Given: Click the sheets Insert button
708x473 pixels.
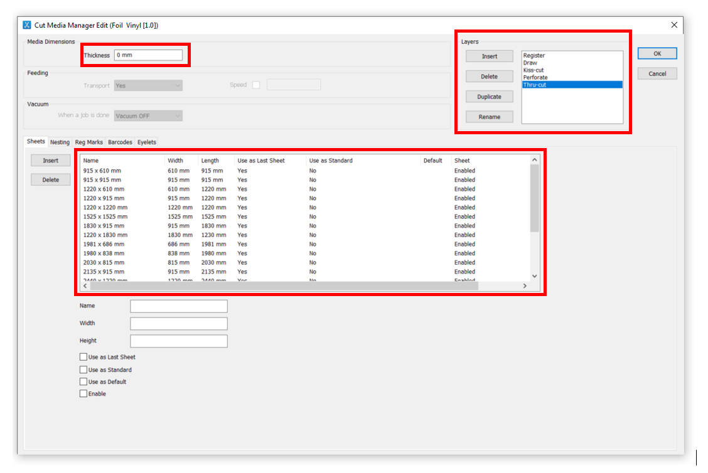Looking at the screenshot, I should [51, 161].
